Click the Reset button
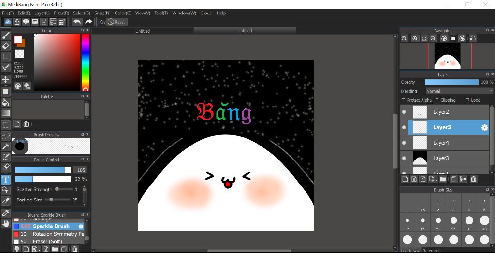This screenshot has width=495, height=253. (117, 22)
